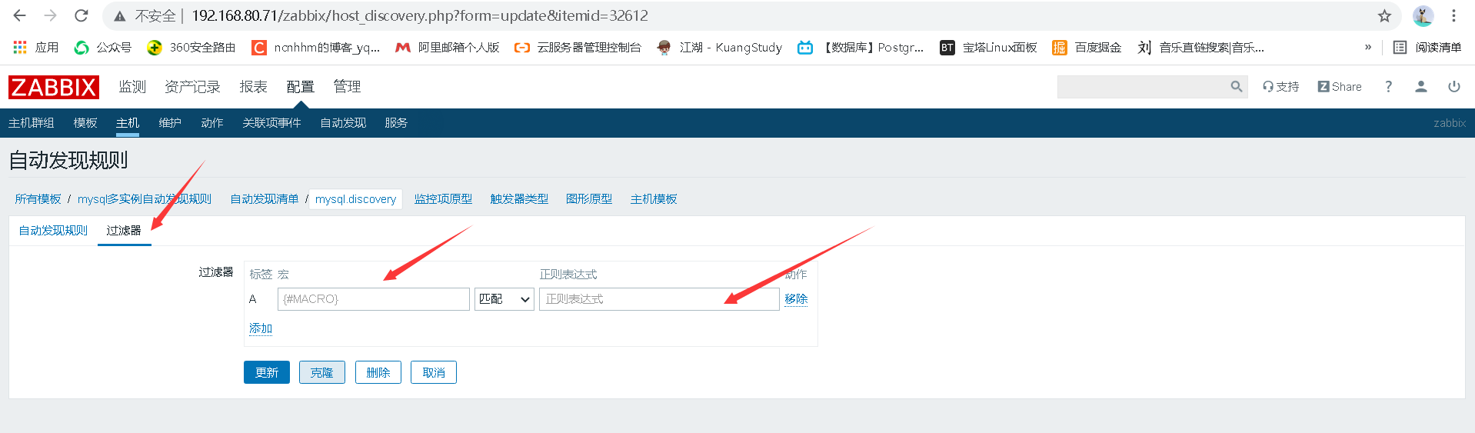Open the 管理 main menu
The width and height of the screenshot is (1475, 433).
[x=347, y=87]
